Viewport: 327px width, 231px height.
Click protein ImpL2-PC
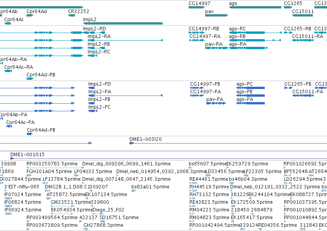point(100,107)
